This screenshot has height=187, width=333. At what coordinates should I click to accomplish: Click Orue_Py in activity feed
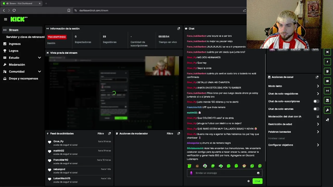59,142
